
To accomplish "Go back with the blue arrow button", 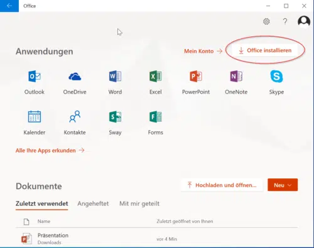I will pos(9,6).
